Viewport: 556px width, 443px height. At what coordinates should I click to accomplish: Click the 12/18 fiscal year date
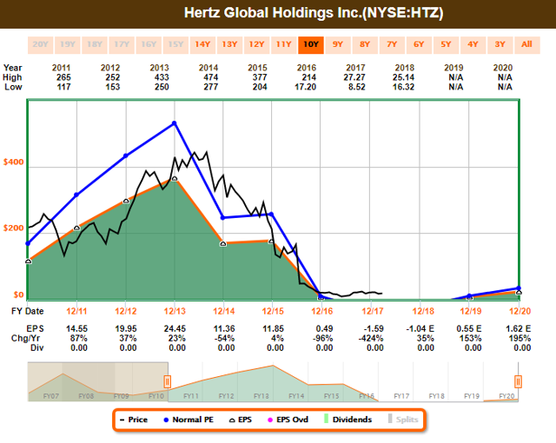pos(423,311)
